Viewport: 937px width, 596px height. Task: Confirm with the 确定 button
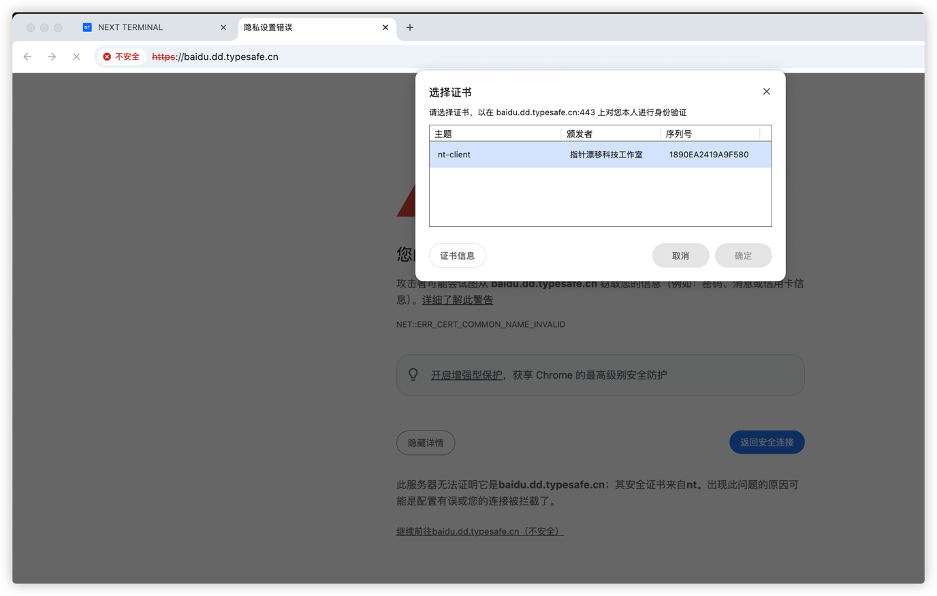[x=743, y=255]
